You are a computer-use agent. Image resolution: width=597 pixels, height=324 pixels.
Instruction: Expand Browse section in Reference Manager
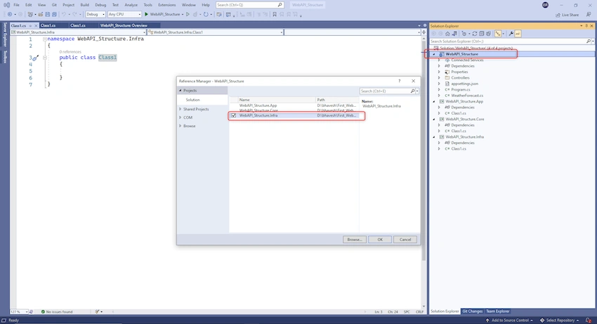point(181,126)
